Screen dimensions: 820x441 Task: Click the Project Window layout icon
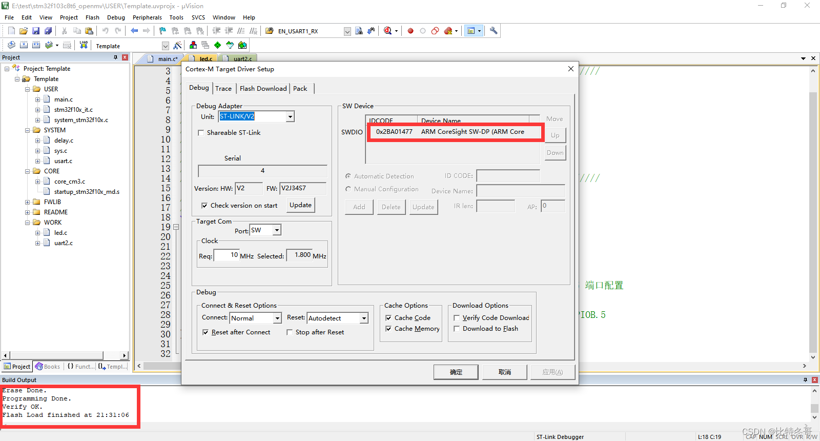click(471, 31)
